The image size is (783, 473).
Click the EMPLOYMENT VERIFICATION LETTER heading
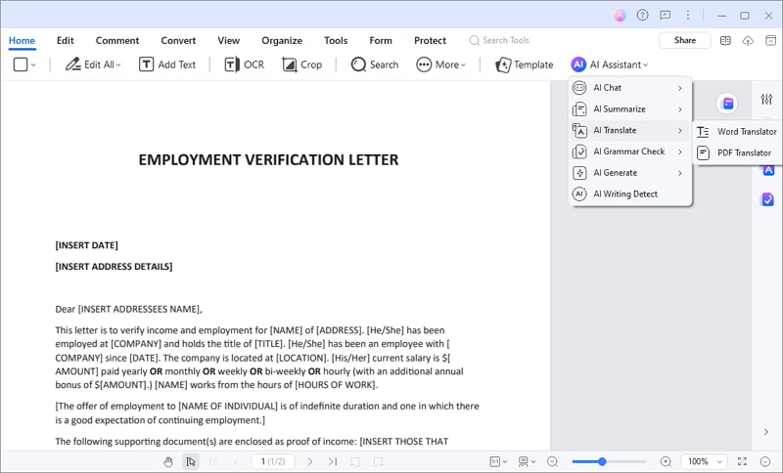pos(268,160)
